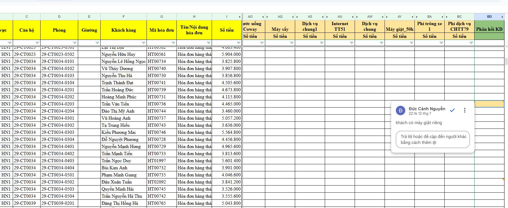Mark the comment as resolved with the checkmark
508x208 pixels.
click(x=452, y=110)
